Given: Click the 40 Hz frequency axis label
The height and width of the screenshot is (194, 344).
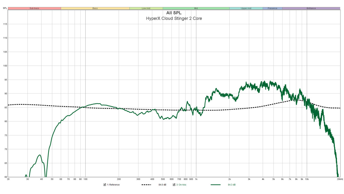Looking at the screenshot, I should (41, 179).
